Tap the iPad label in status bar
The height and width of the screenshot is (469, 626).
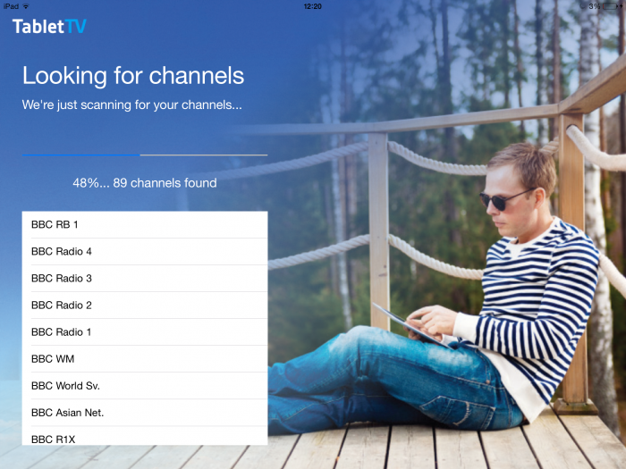click(11, 6)
